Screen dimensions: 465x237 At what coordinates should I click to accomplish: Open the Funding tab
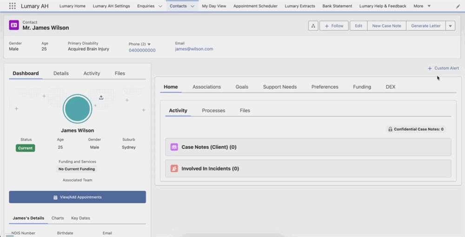(362, 87)
